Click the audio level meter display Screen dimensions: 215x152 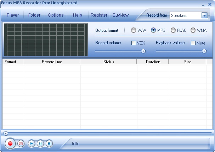(x=46, y=40)
